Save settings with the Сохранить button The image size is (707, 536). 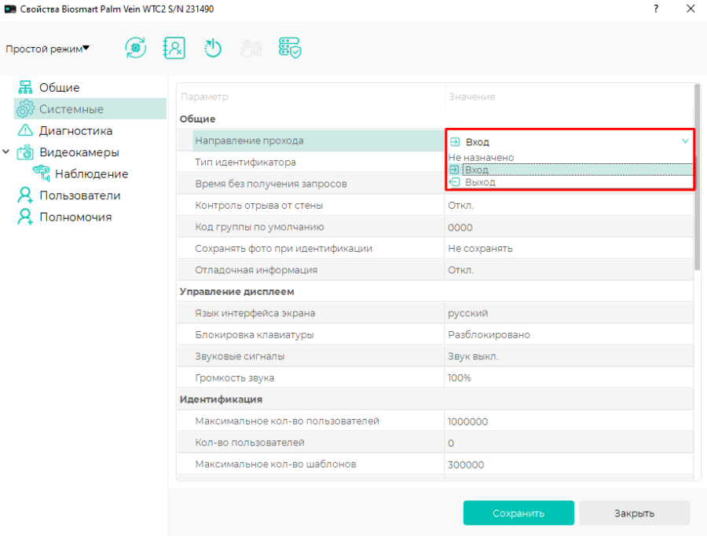point(518,513)
